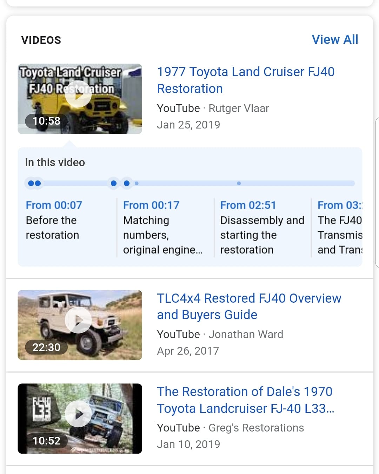The image size is (379, 474).
Task: Open TLC4x4 Restored FJ40 Overview title link
Action: [249, 306]
